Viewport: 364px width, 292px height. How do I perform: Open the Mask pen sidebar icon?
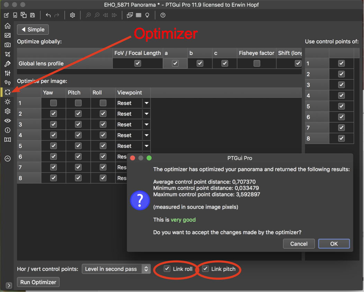[x=8, y=64]
